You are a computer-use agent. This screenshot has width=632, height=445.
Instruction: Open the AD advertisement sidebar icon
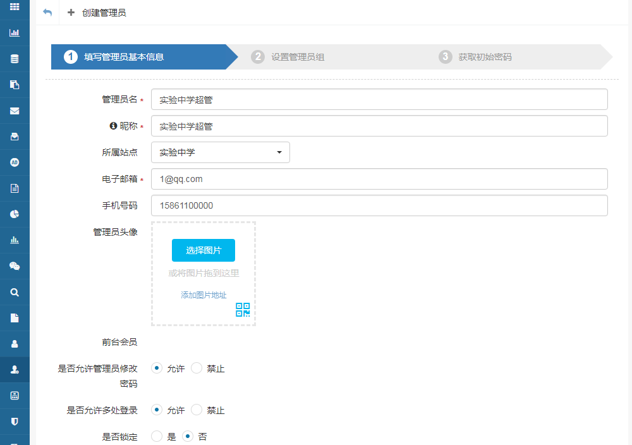pyautogui.click(x=15, y=162)
